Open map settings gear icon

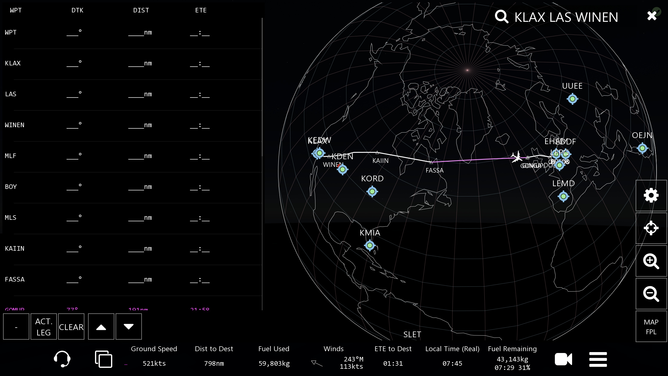click(651, 196)
